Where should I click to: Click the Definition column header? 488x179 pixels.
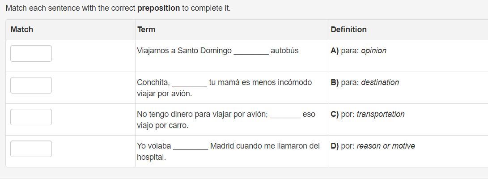(348, 30)
